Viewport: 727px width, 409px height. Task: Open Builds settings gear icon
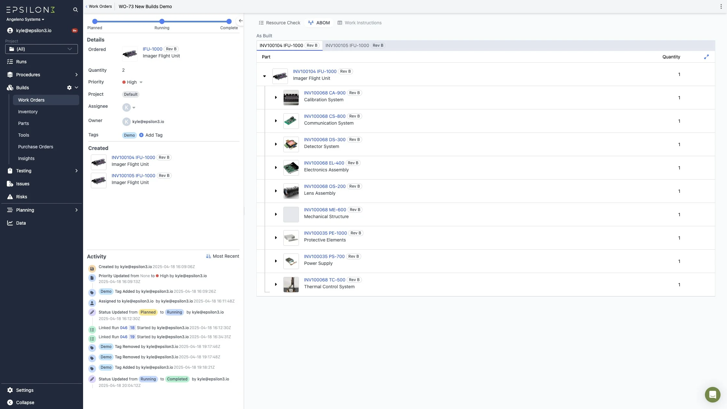pos(69,88)
